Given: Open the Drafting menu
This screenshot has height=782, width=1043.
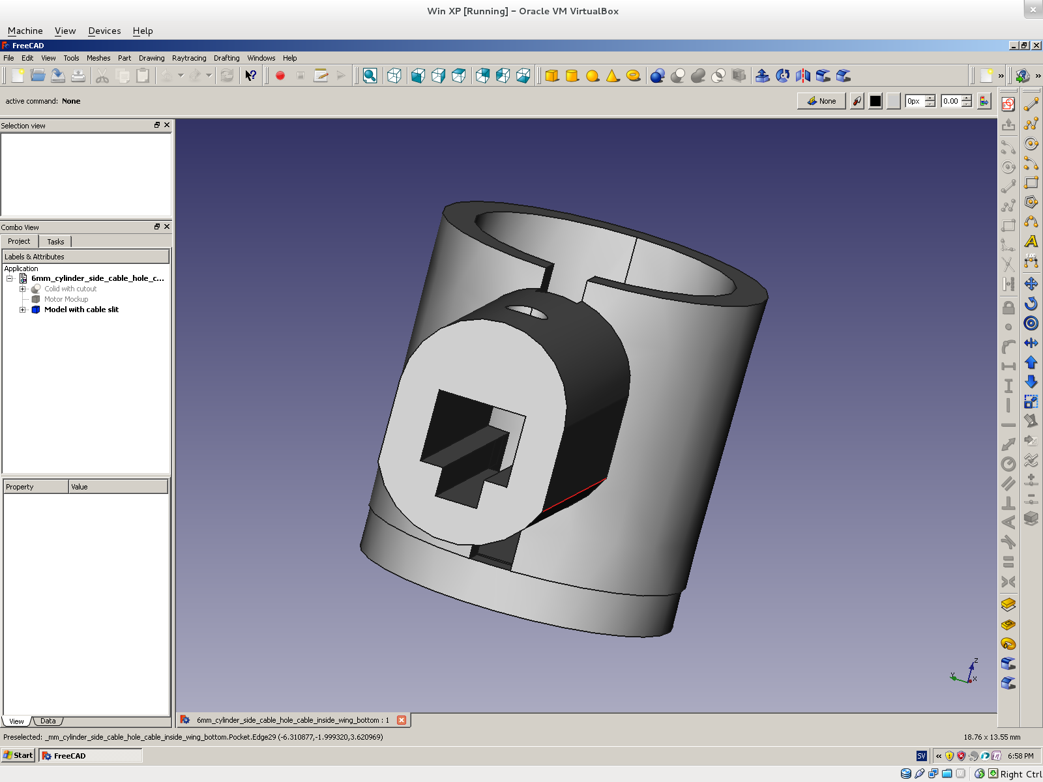Looking at the screenshot, I should click(x=226, y=58).
